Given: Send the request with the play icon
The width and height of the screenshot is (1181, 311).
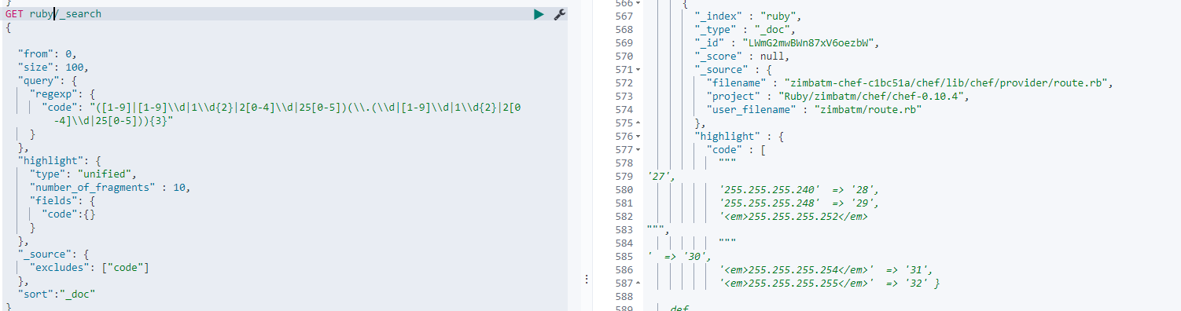Looking at the screenshot, I should (x=539, y=14).
